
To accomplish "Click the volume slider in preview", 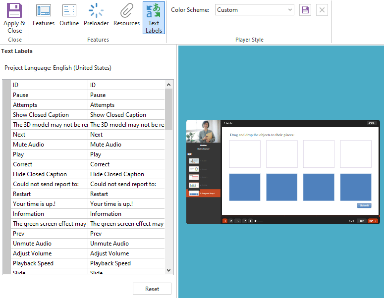I will point(259,221).
